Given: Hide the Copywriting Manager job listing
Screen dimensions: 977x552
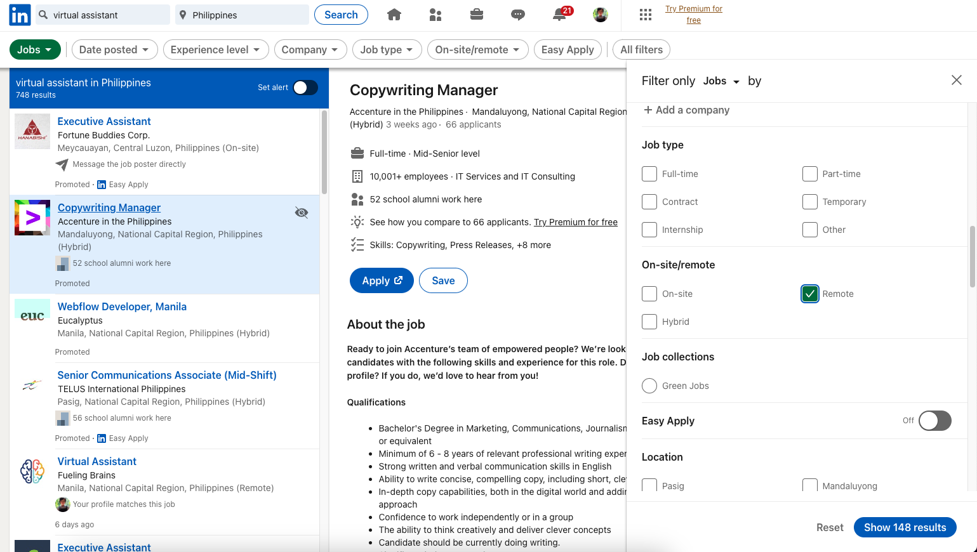Looking at the screenshot, I should pyautogui.click(x=302, y=213).
